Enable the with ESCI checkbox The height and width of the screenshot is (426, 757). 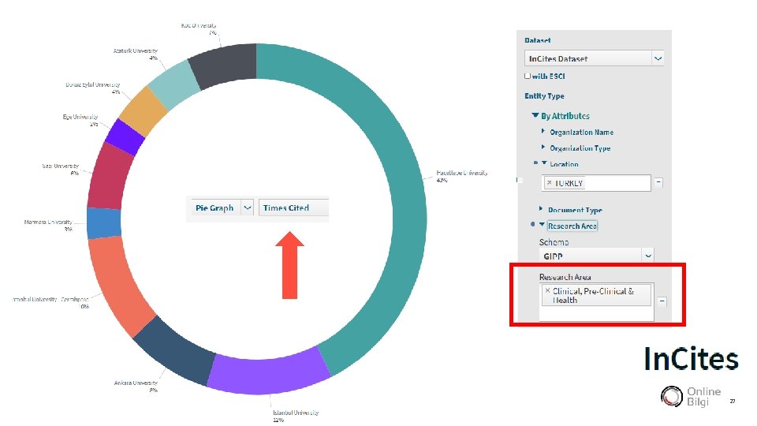[x=528, y=76]
